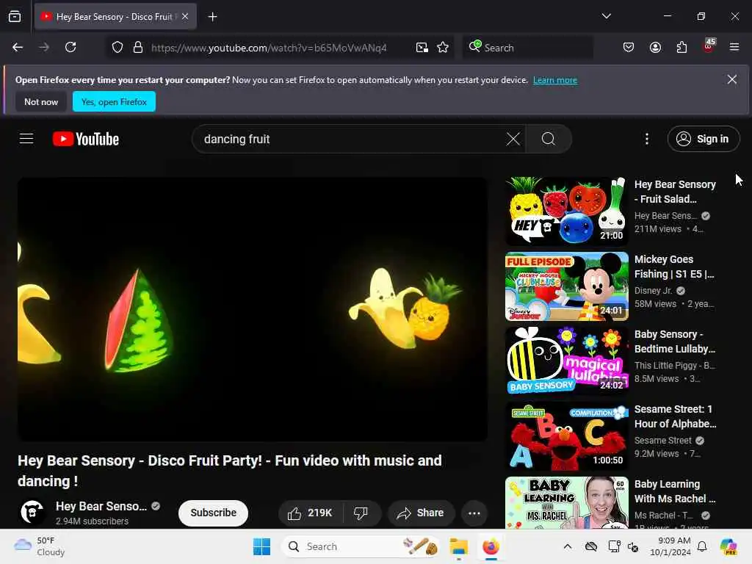Open the clock showing 9:09 AM

(x=671, y=546)
